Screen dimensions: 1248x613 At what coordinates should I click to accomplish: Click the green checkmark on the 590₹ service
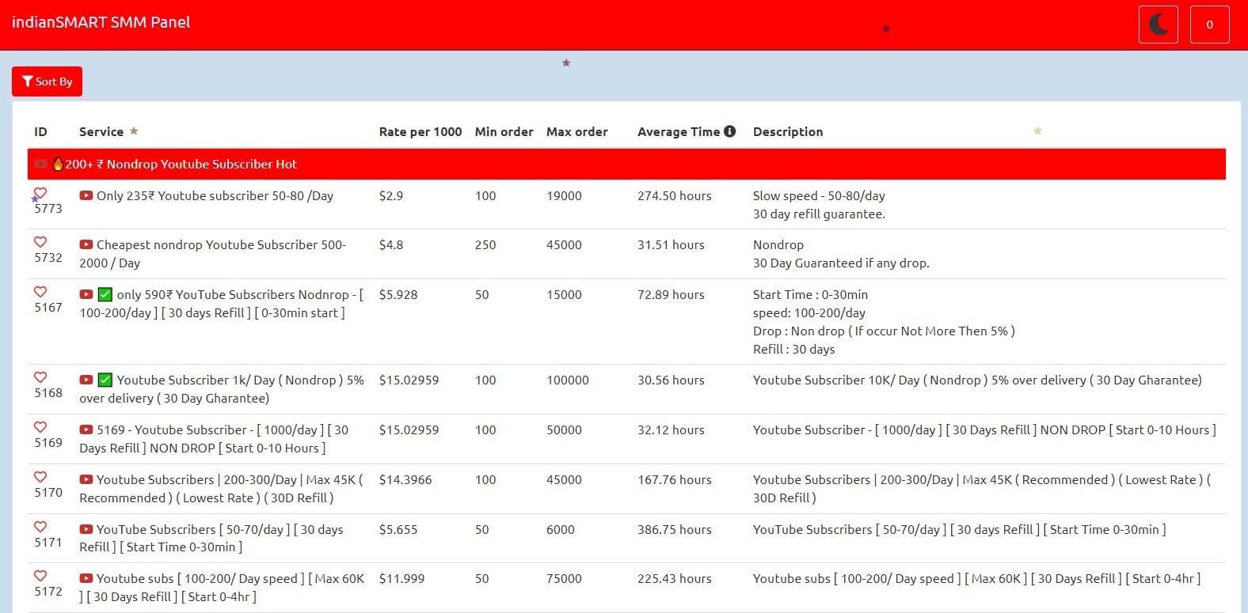coord(105,295)
